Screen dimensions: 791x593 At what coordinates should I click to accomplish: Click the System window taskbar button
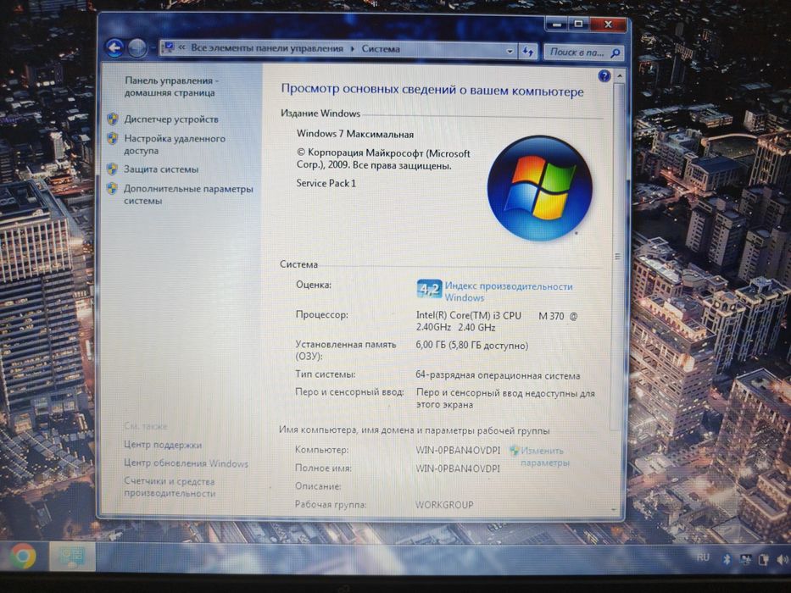pyautogui.click(x=71, y=557)
